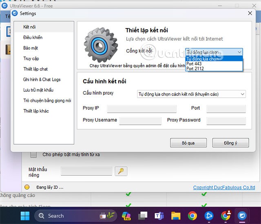Open the Điều khiển settings section

[x=33, y=37]
